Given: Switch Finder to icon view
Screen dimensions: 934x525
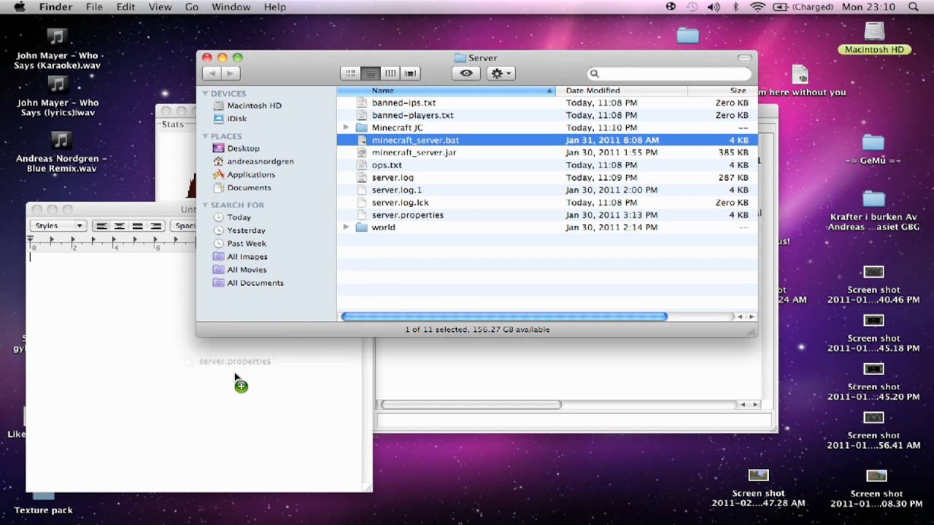Looking at the screenshot, I should pyautogui.click(x=350, y=73).
